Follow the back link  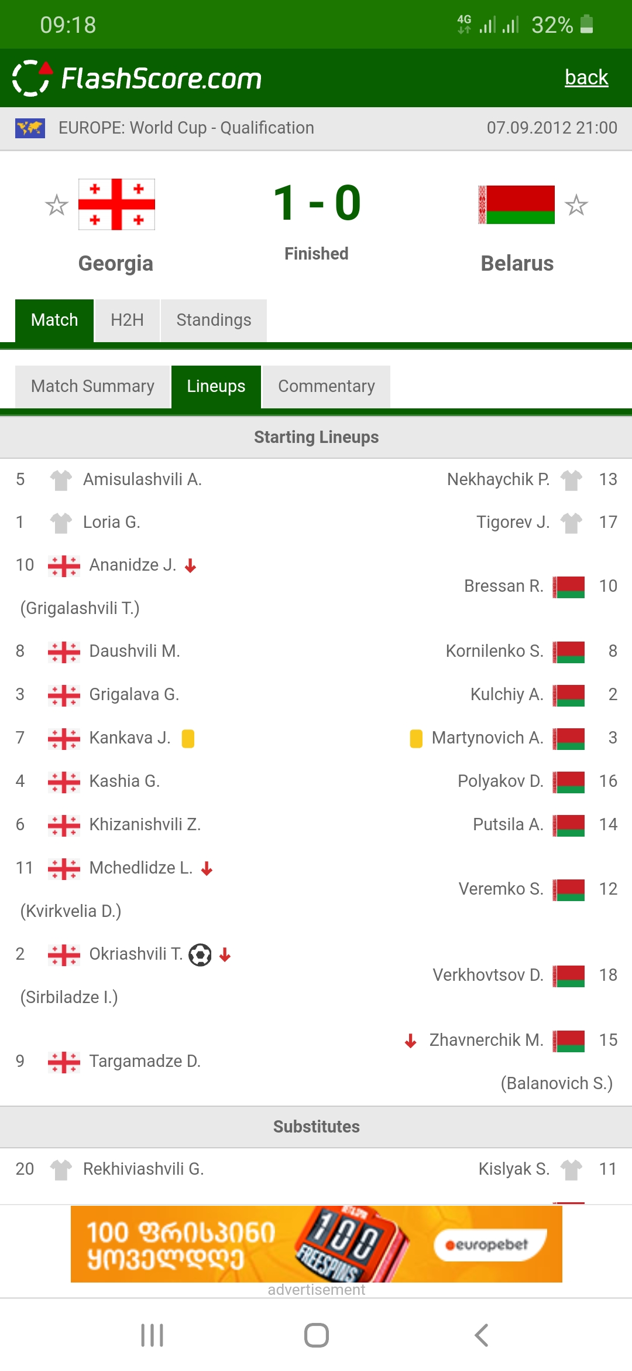click(x=586, y=77)
